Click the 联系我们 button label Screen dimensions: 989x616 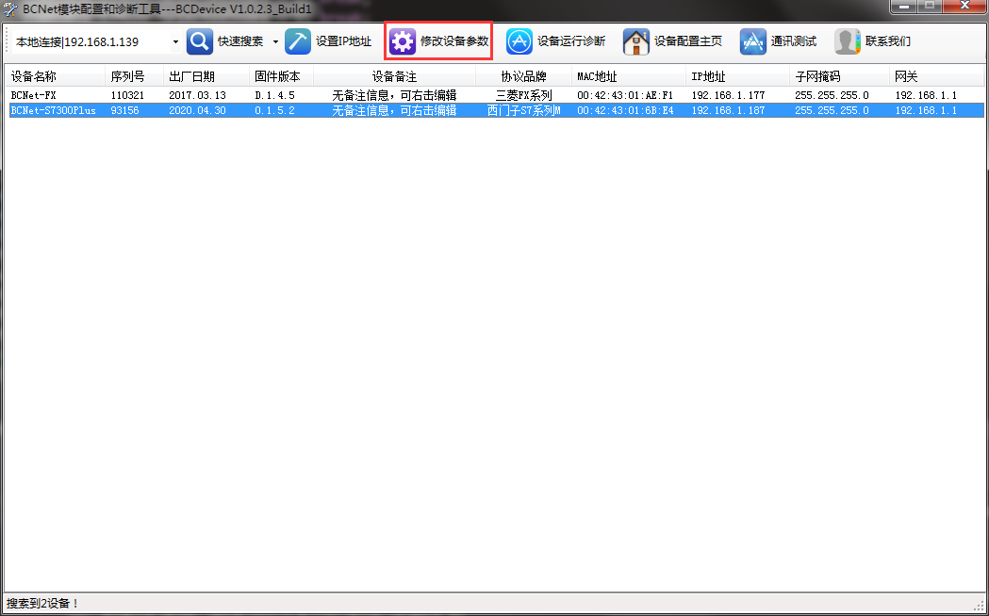[887, 41]
